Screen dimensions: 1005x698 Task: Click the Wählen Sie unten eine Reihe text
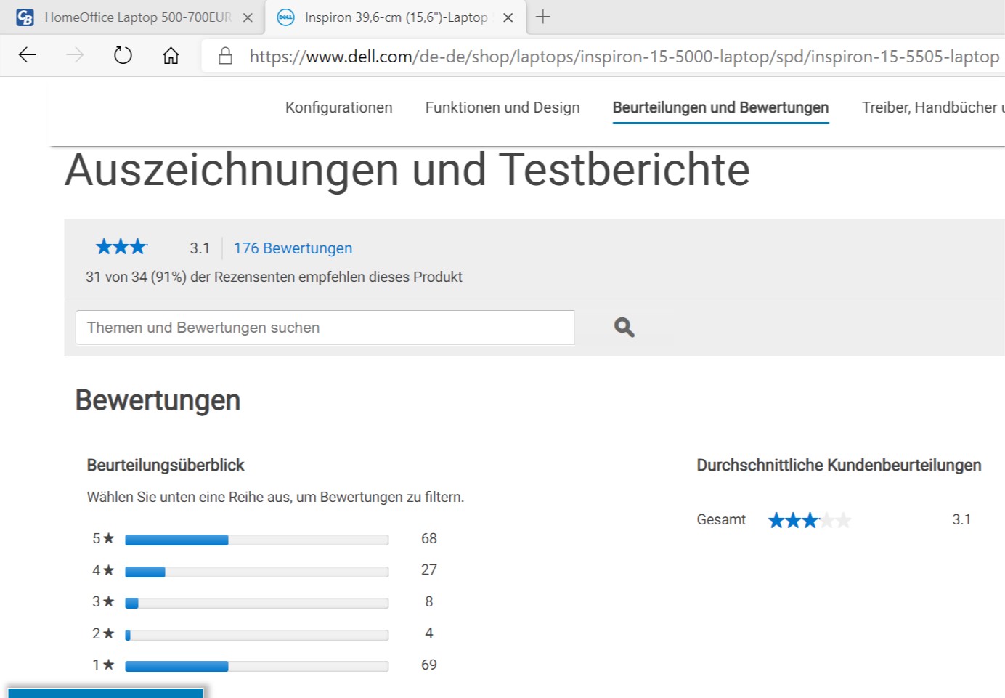275,497
